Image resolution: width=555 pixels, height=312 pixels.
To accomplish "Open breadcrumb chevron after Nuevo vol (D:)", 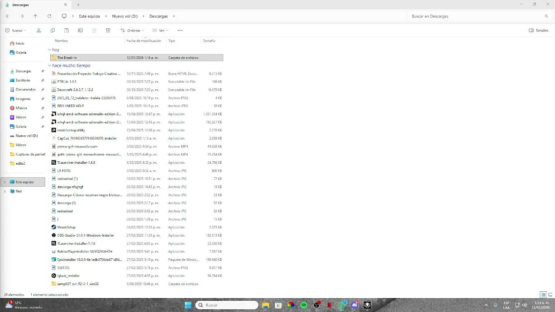I will (x=144, y=16).
